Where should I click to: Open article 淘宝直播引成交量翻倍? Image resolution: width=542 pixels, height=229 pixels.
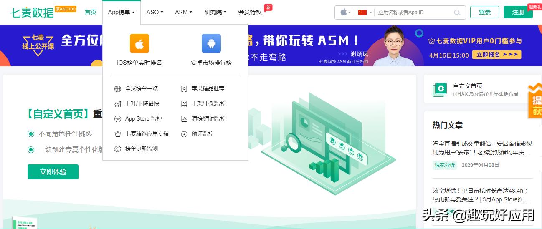coord(482,148)
